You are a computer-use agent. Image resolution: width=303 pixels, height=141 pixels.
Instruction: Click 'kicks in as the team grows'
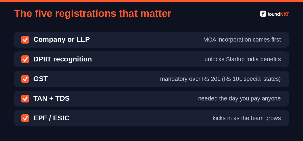coord(247,118)
